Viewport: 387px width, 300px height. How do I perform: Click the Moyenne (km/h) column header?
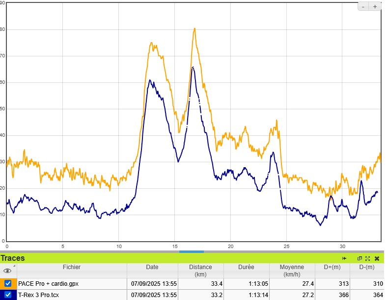(x=292, y=271)
